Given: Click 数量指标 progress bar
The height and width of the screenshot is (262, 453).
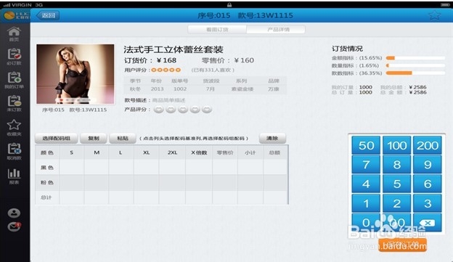Looking at the screenshot, I should point(415,65).
